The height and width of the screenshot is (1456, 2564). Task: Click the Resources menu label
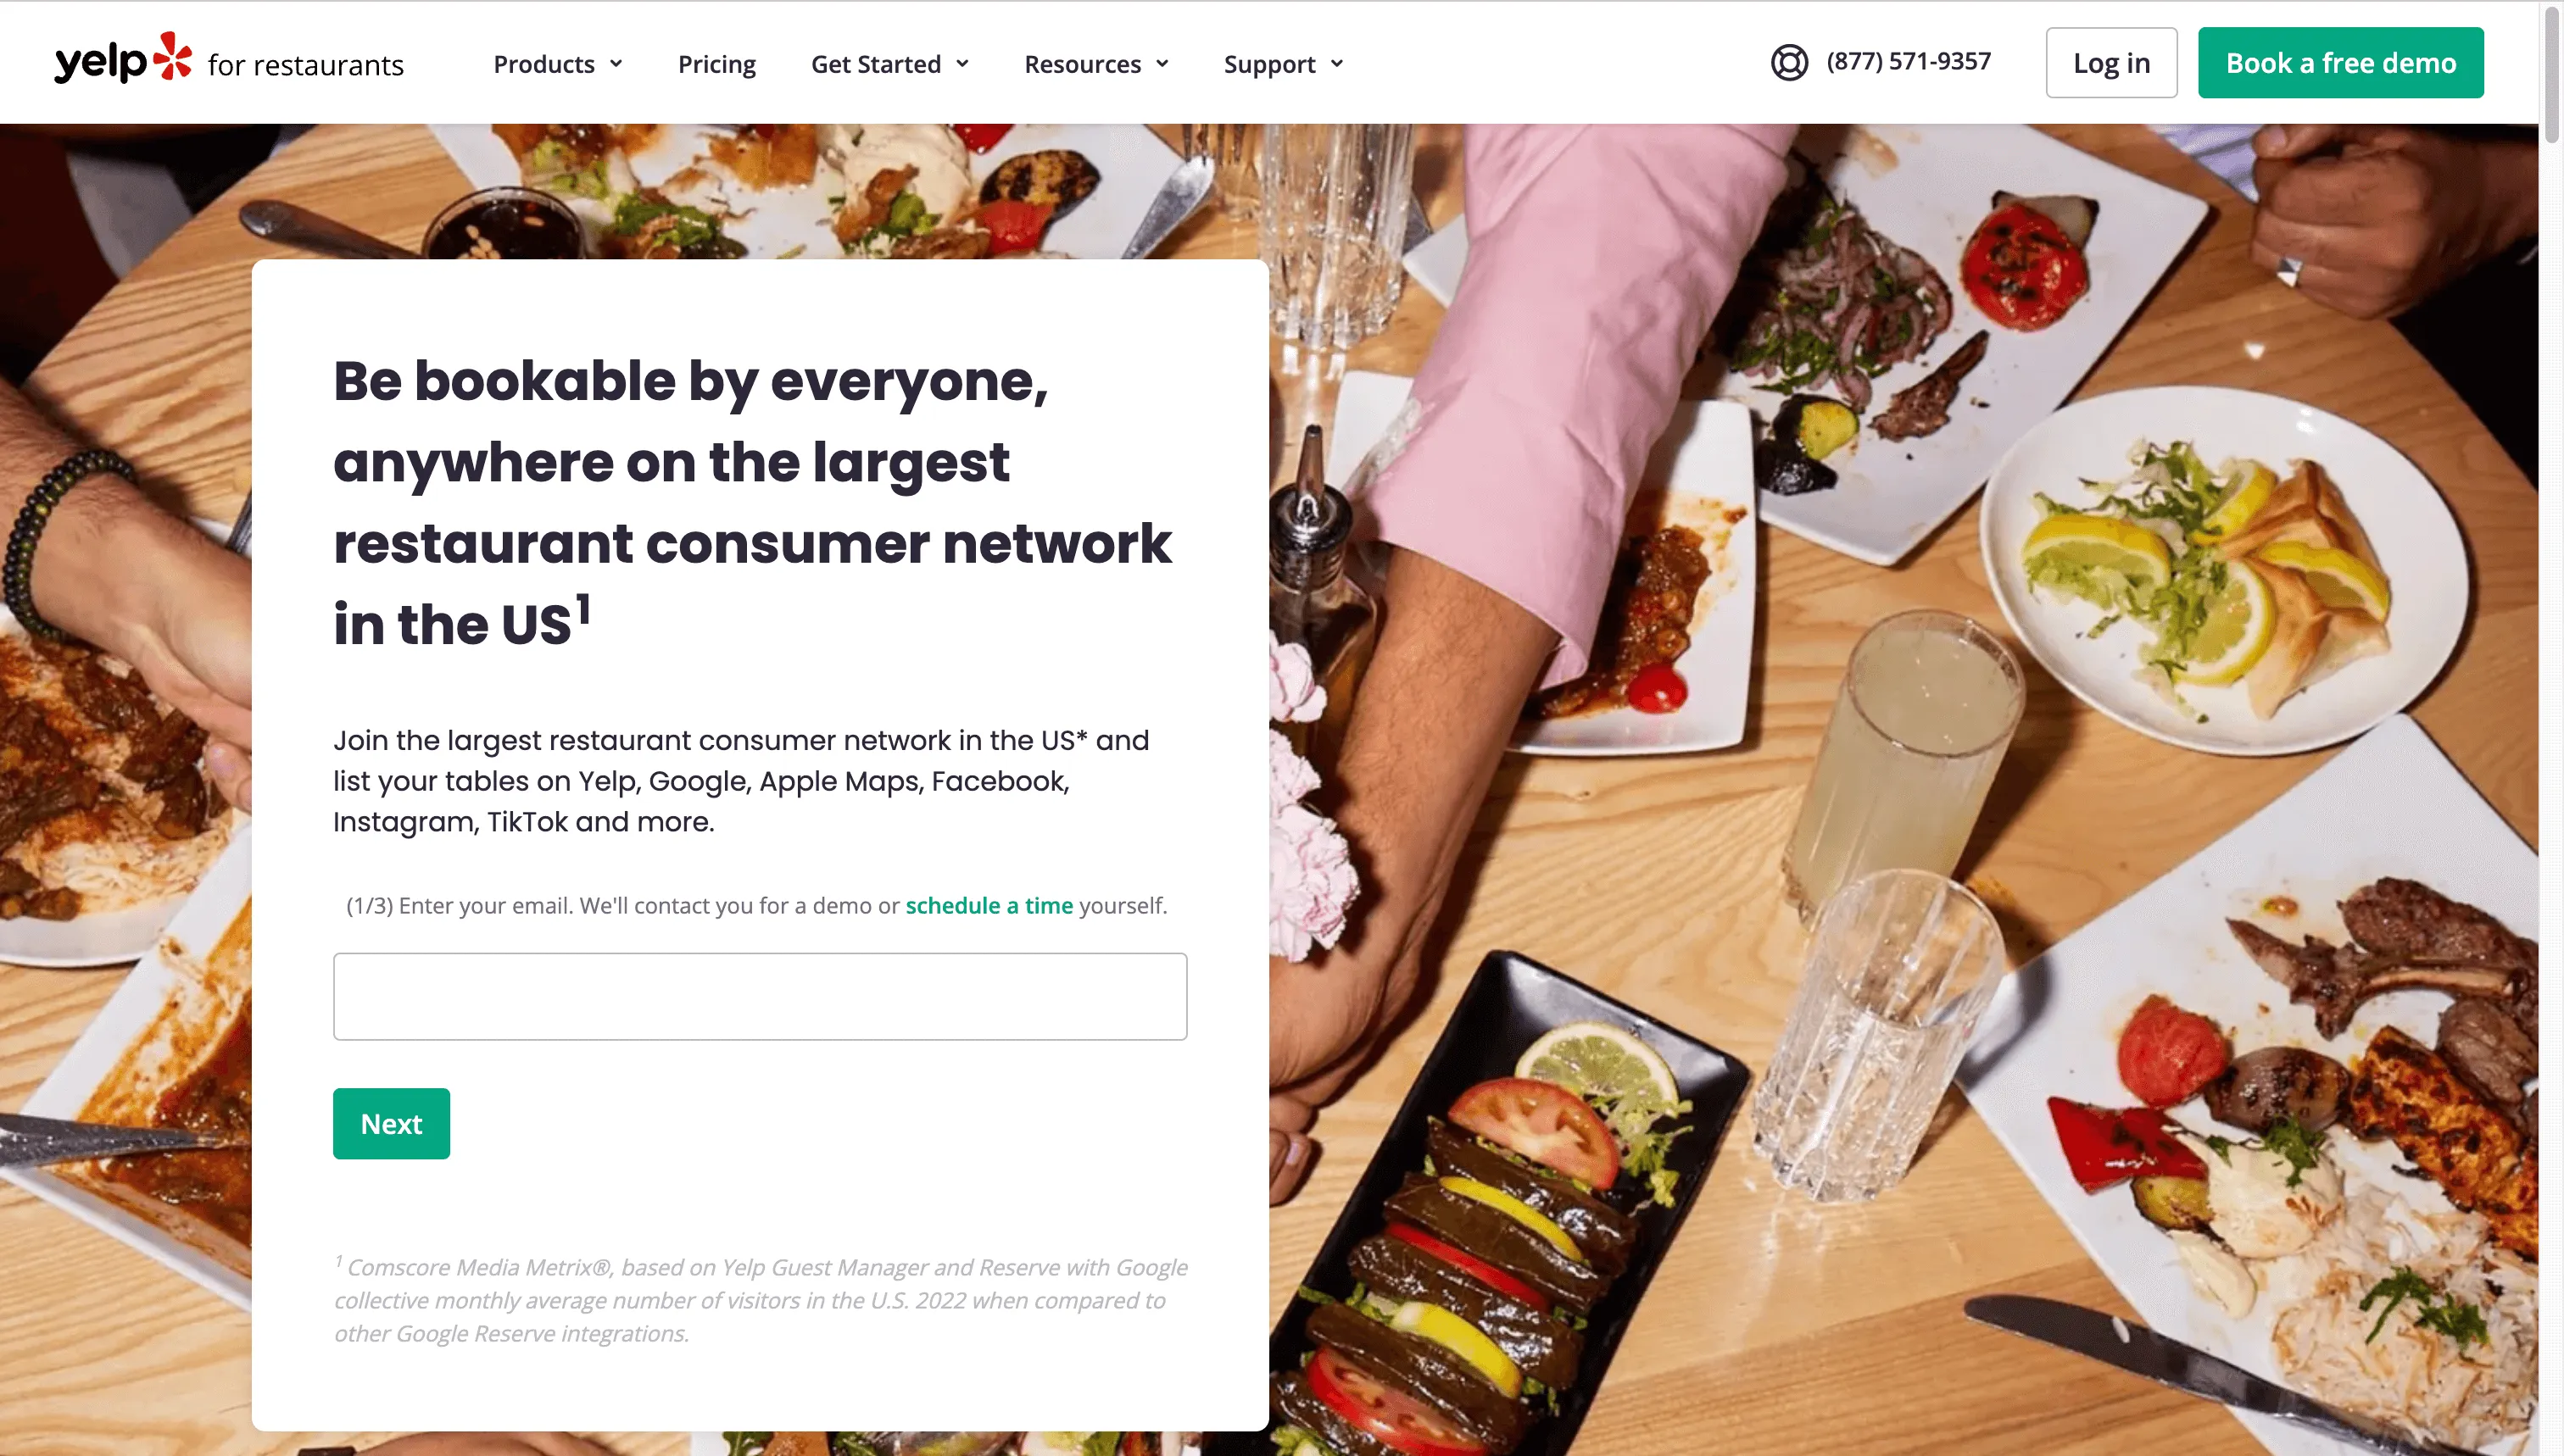(1083, 64)
